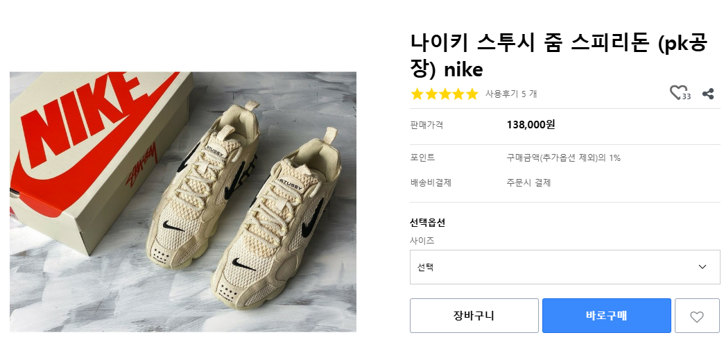Viewport: 724px width, 342px height.
Task: Click the fifth yellow rating star
Action: 472,94
